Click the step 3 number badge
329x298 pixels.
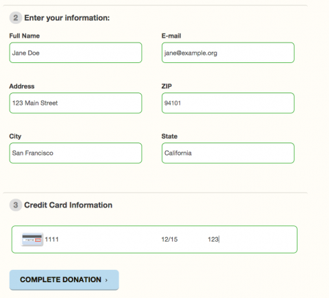click(x=16, y=205)
